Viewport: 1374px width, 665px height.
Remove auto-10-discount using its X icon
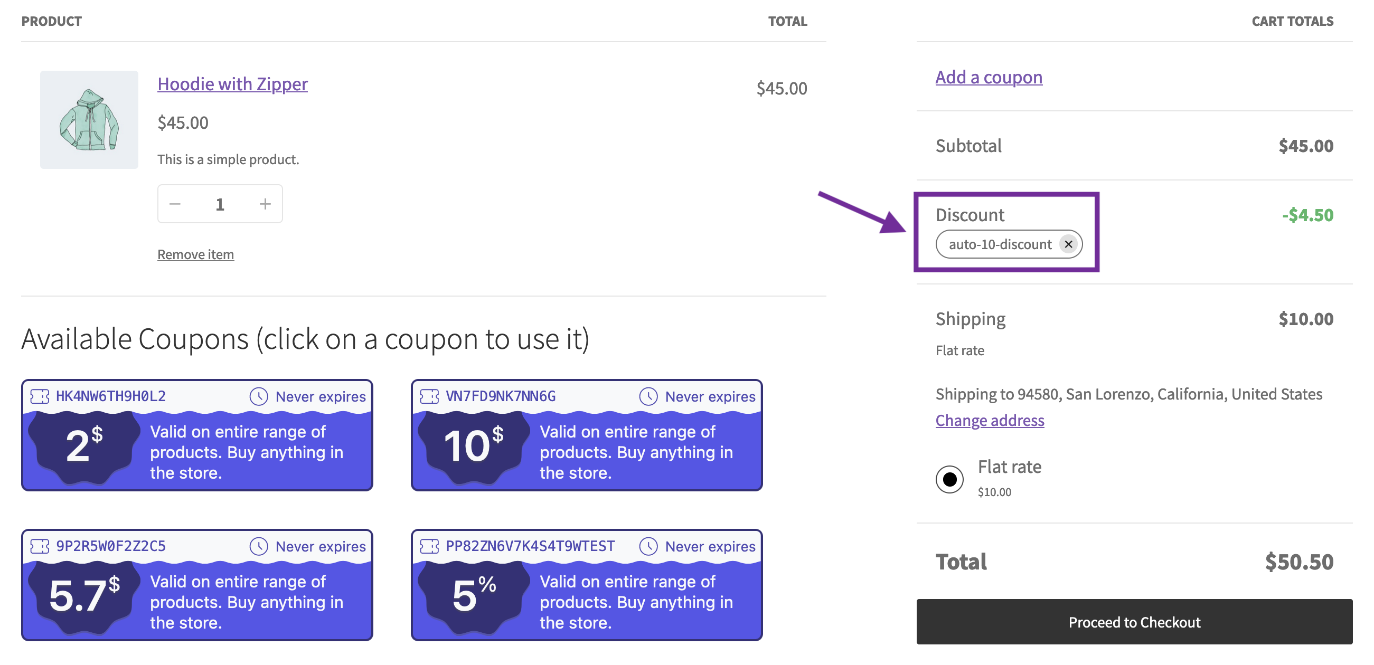point(1068,244)
